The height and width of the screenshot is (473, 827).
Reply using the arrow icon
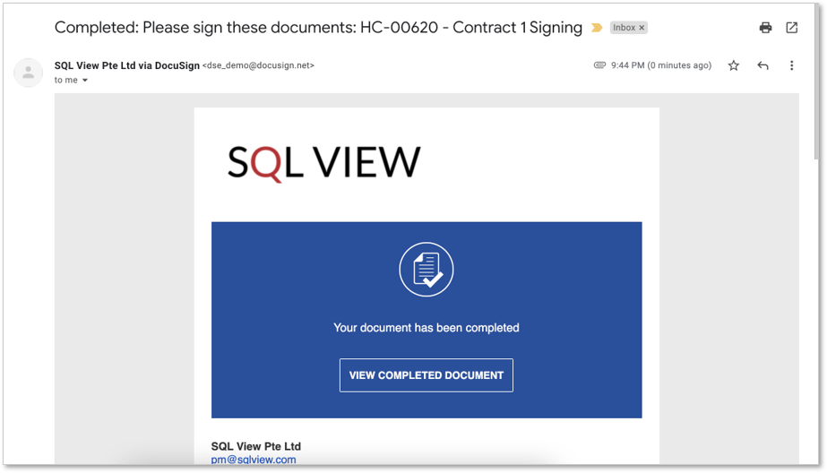tap(762, 65)
